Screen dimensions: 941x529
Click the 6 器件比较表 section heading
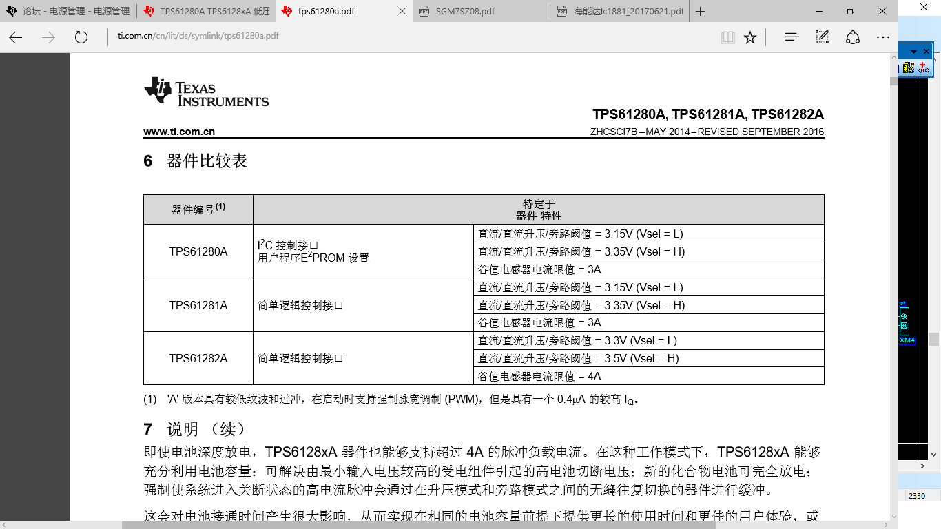[x=196, y=161]
